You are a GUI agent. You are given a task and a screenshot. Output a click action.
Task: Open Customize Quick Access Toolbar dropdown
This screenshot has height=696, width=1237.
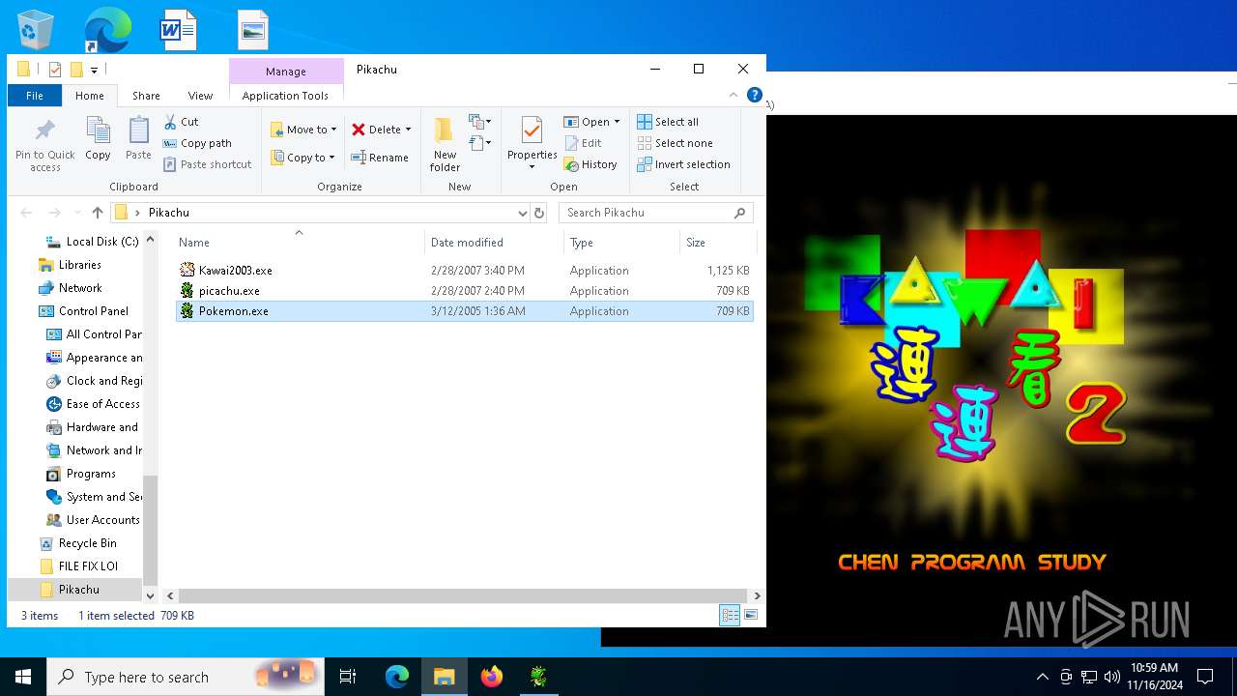(x=94, y=70)
